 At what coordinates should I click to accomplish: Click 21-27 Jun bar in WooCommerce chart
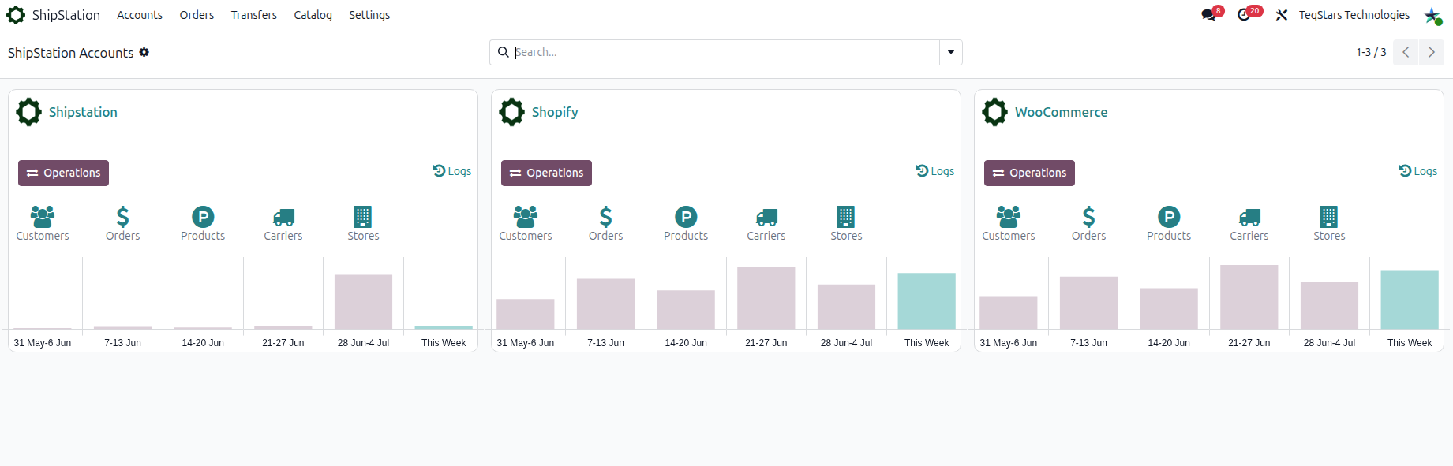[x=1249, y=297]
